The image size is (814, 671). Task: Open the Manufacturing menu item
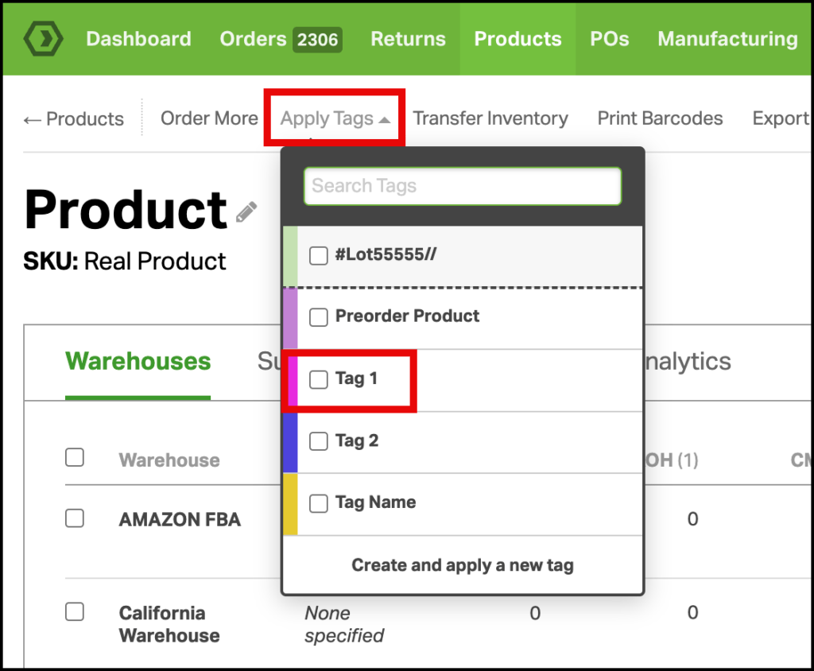(x=727, y=38)
